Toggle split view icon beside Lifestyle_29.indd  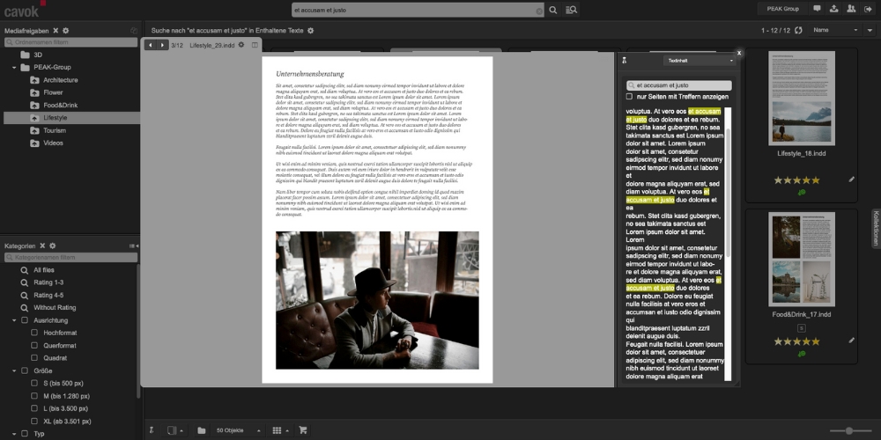tap(255, 45)
